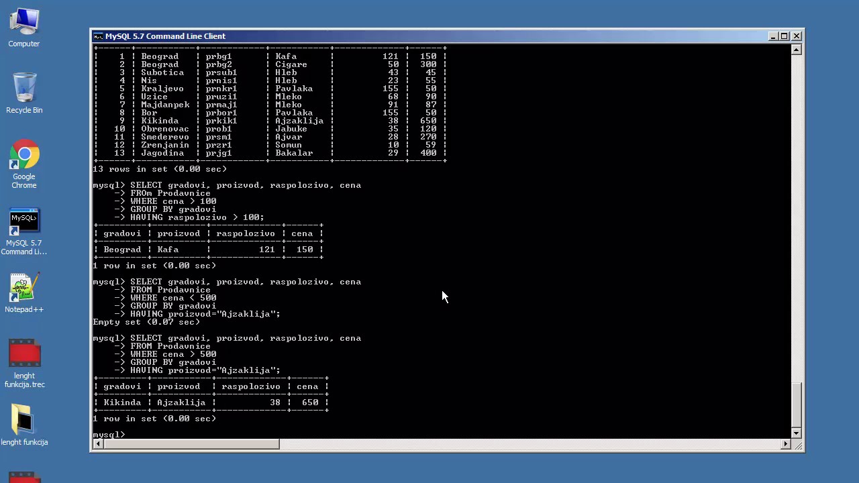Open the Computer desktop icon
The width and height of the screenshot is (859, 483).
24,27
